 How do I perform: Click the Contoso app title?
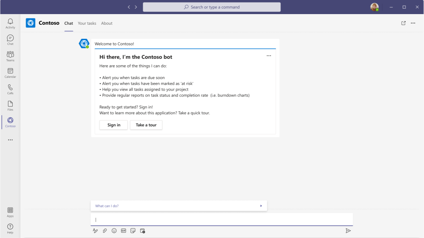click(x=49, y=23)
